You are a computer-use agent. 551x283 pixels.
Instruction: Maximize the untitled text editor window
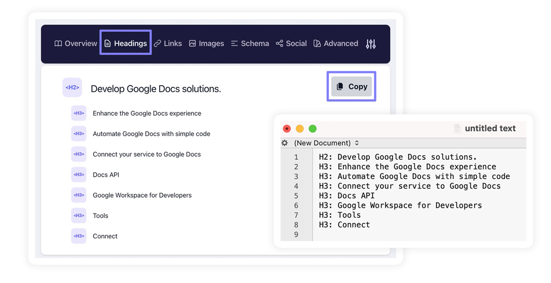(x=312, y=128)
